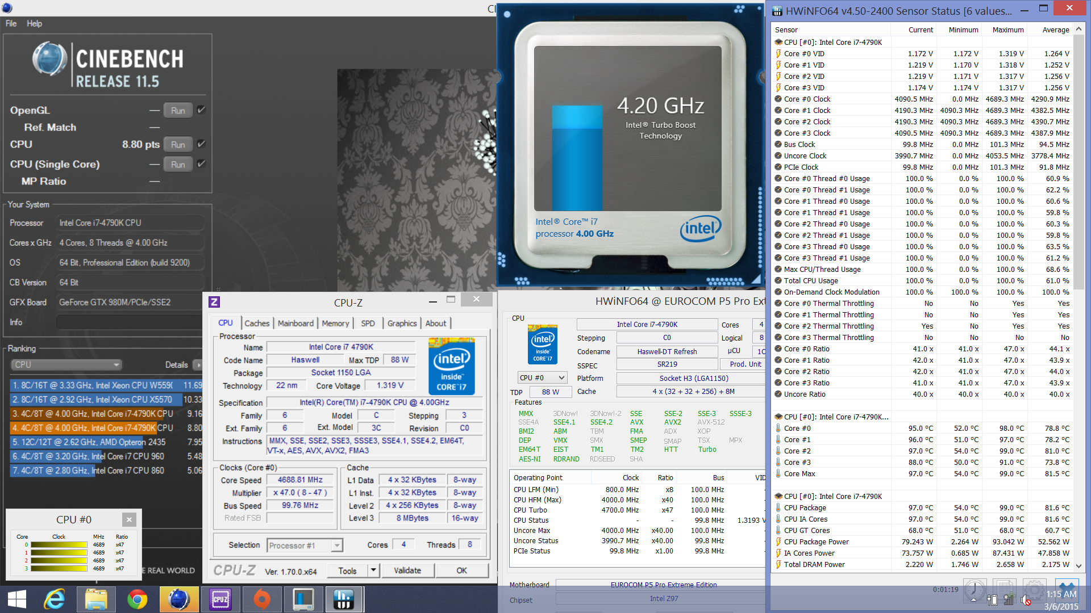Click the Info text field in Cinebench
Image resolution: width=1091 pixels, height=613 pixels.
click(130, 322)
